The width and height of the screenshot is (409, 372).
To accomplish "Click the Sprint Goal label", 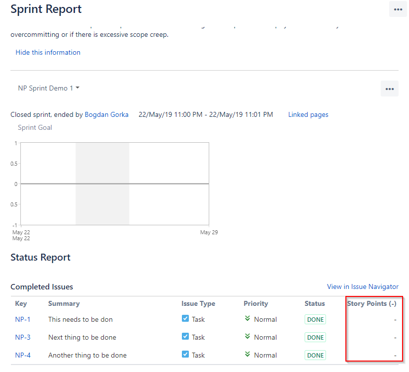I will (x=35, y=127).
